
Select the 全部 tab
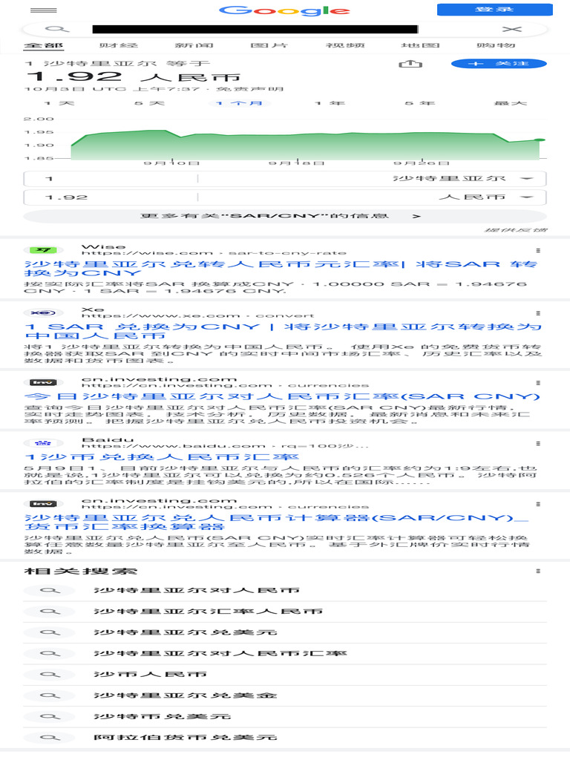[x=44, y=45]
